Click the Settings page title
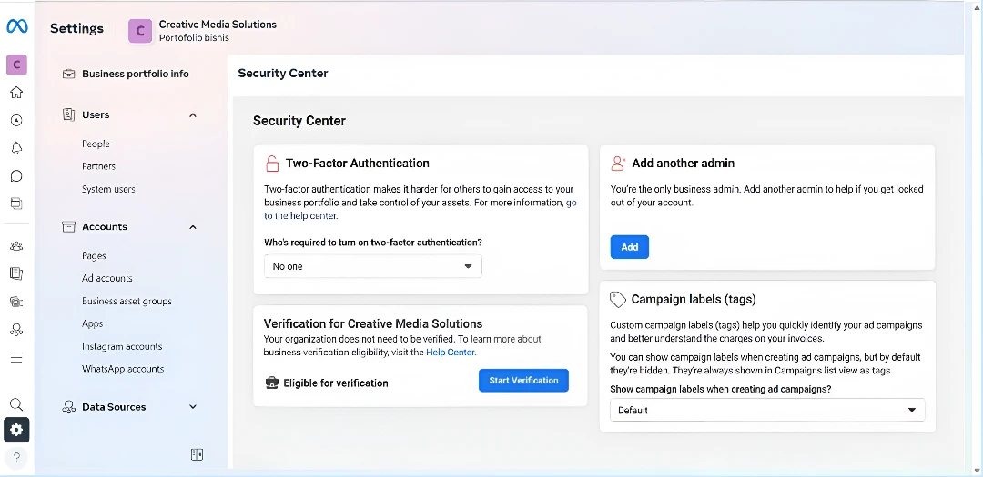Screen dimensions: 983x477 point(76,28)
